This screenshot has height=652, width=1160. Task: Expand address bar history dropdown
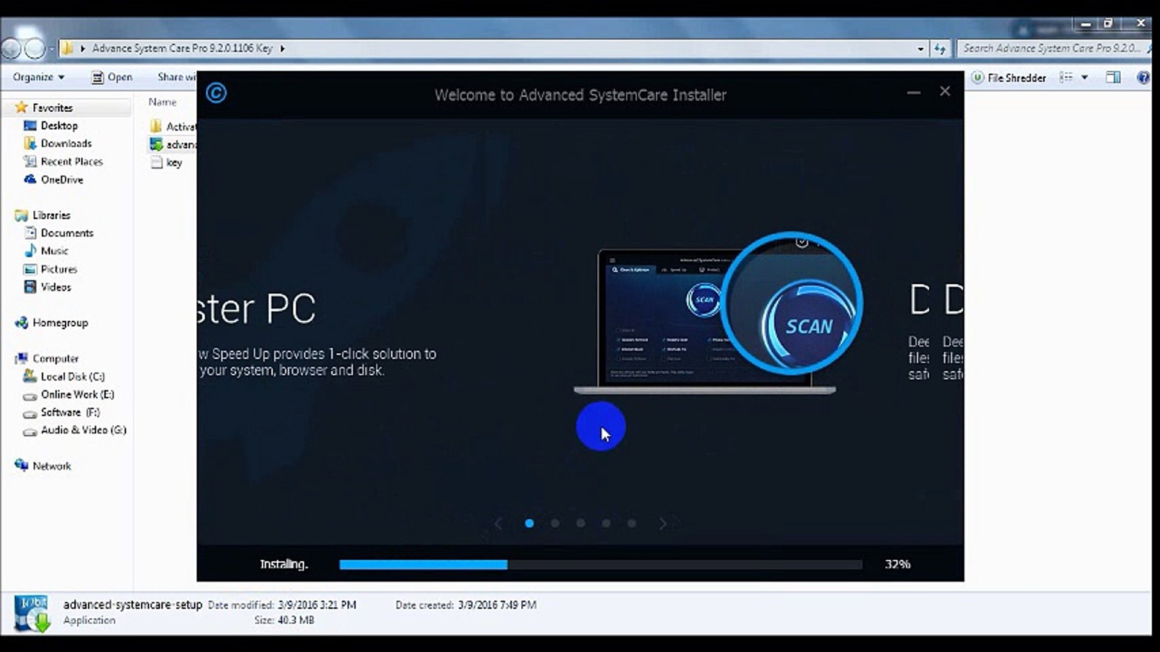pyautogui.click(x=920, y=48)
